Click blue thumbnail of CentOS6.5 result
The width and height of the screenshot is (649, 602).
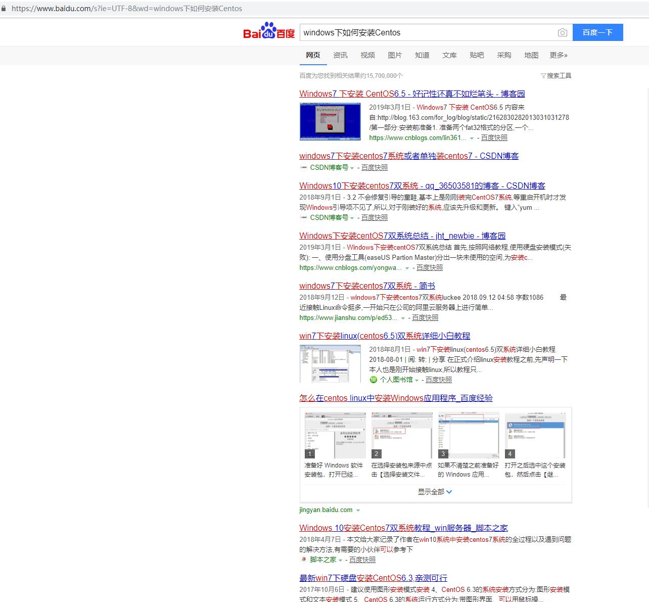click(x=330, y=121)
